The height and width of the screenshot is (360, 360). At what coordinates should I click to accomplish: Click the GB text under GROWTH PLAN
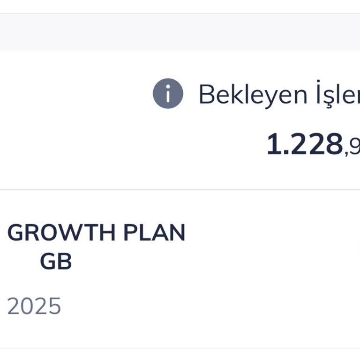click(x=56, y=262)
